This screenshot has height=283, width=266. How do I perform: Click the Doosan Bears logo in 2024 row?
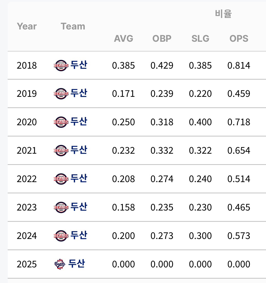point(61,236)
